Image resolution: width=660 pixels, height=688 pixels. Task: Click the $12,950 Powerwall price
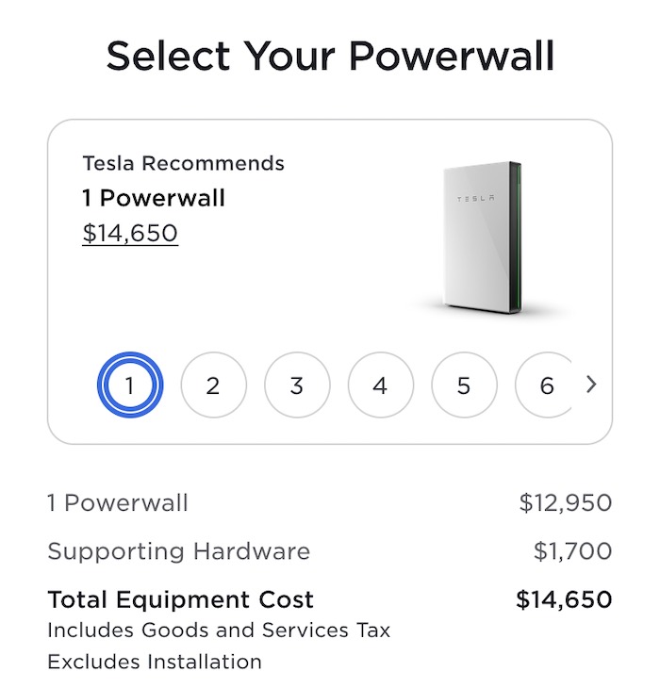(x=565, y=503)
